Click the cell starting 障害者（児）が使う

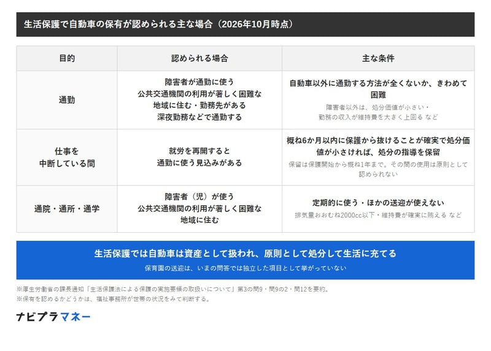coord(199,209)
